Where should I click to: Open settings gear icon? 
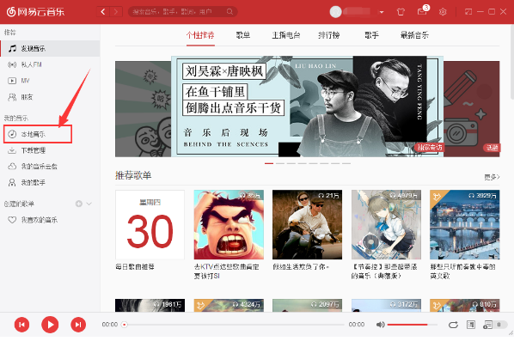click(x=443, y=12)
